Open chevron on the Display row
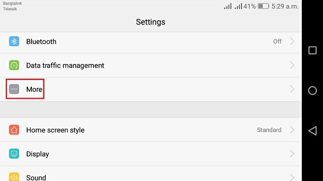 pyautogui.click(x=292, y=153)
